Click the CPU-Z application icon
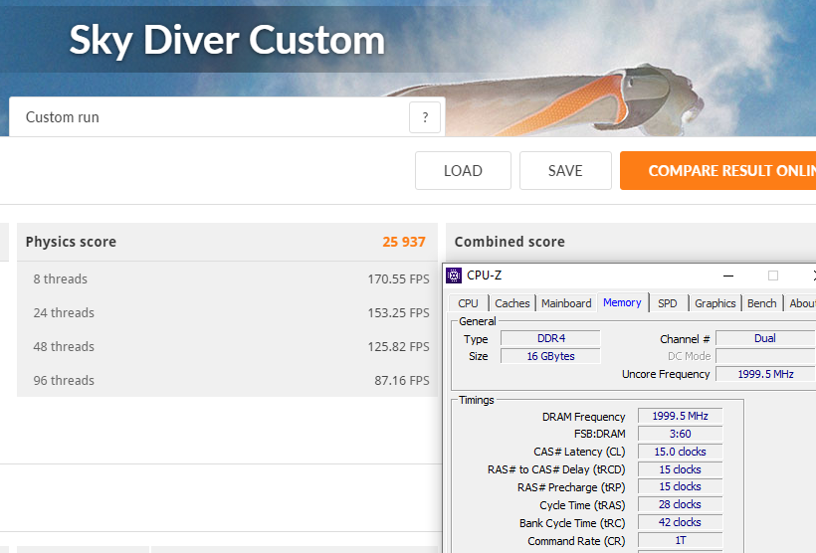 [454, 276]
